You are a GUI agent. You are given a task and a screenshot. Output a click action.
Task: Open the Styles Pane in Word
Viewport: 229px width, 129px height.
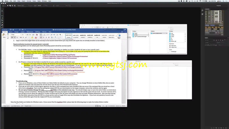[x=119, y=36]
